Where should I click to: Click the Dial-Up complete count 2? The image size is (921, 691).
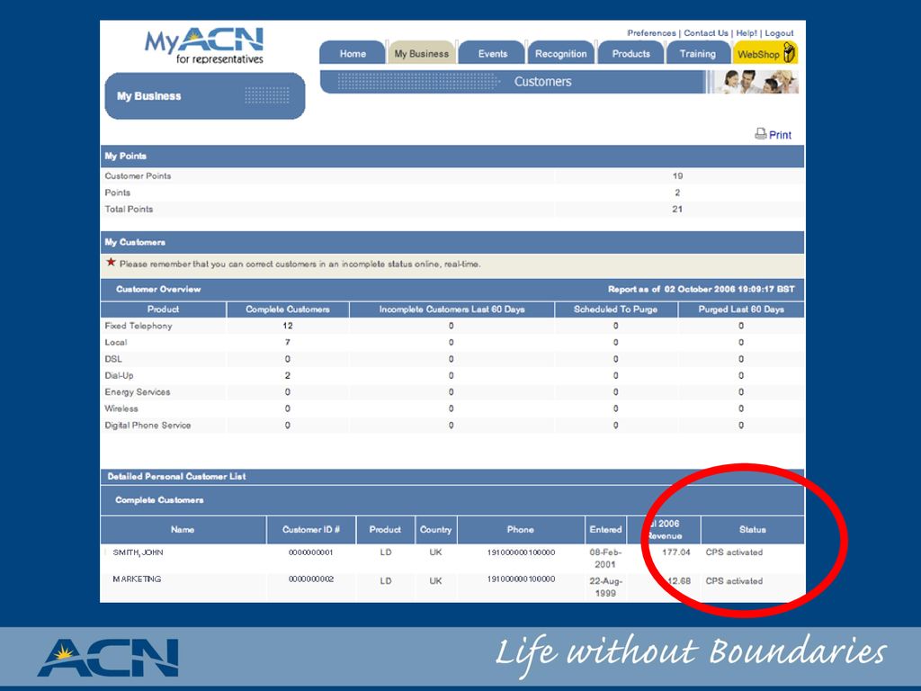287,375
